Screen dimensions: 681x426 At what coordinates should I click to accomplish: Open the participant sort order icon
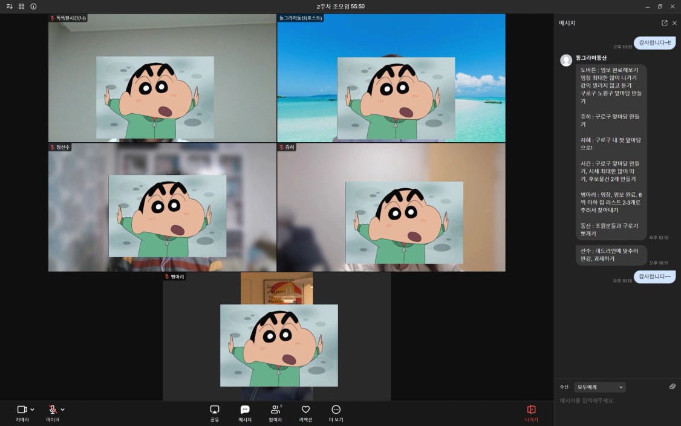click(10, 7)
